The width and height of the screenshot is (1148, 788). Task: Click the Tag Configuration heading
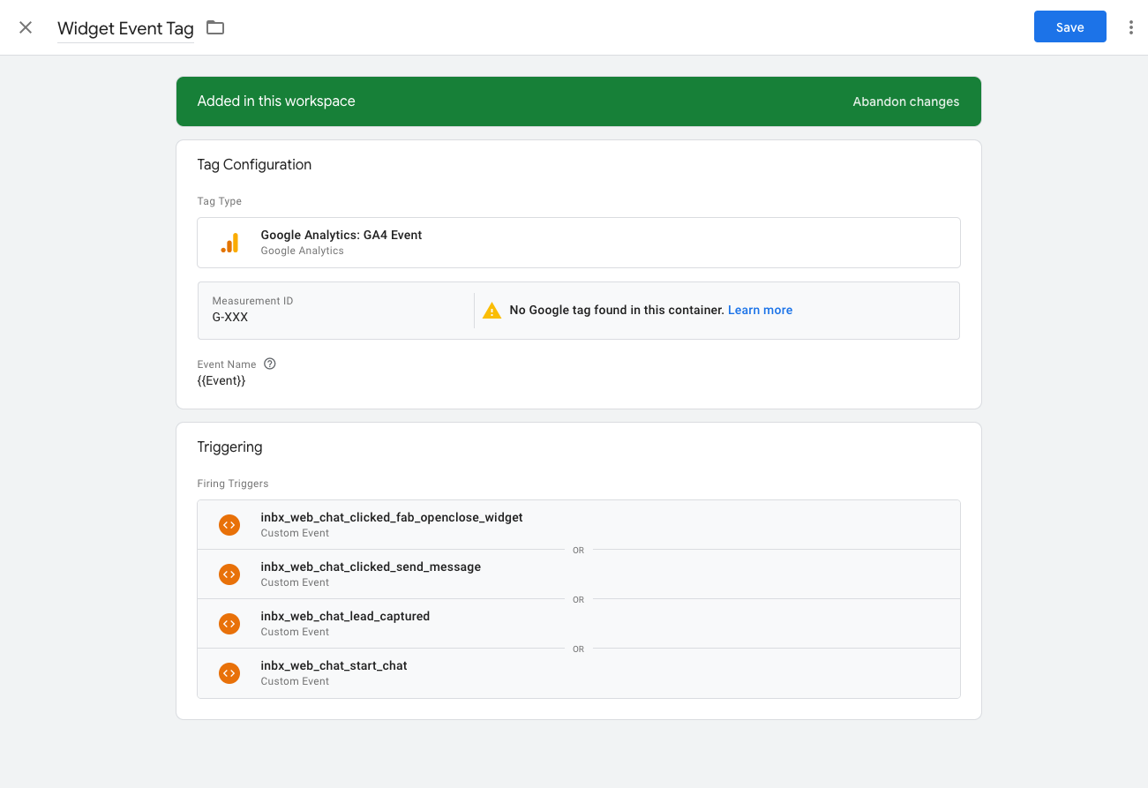pos(254,164)
